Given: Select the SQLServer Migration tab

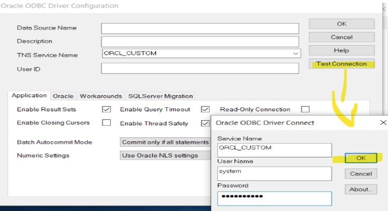Looking at the screenshot, I should (x=160, y=96).
